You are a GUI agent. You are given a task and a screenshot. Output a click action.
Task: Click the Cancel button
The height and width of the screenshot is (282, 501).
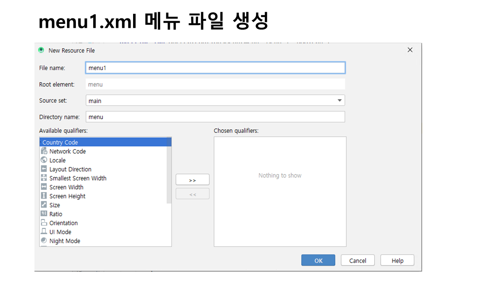click(358, 260)
